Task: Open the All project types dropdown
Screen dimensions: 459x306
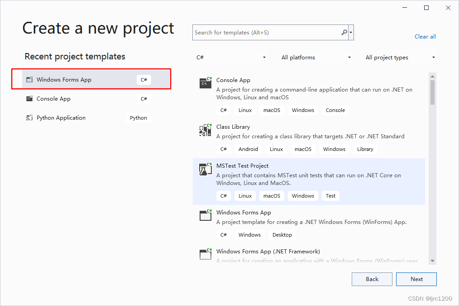Action: pyautogui.click(x=400, y=57)
